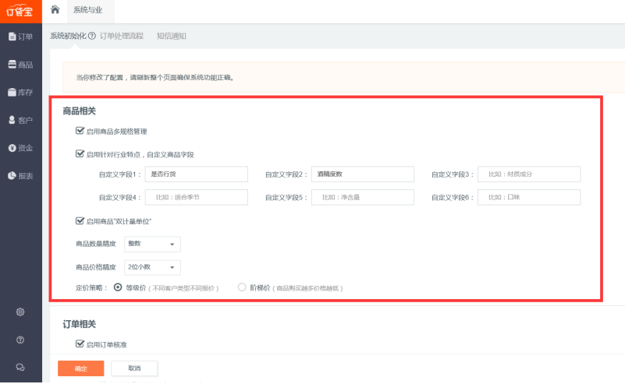Click 自定义字段5 input field

363,197
